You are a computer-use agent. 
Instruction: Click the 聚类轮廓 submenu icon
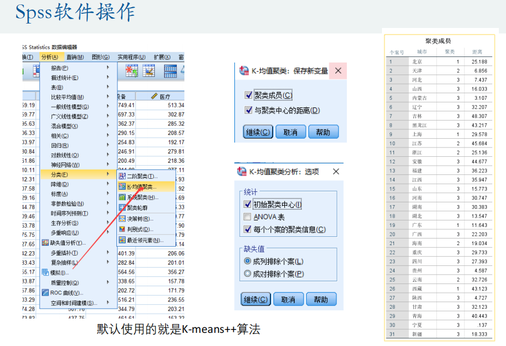tap(122, 208)
